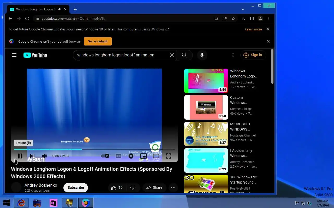This screenshot has height=208, width=334.
Task: Open 'I Accidentally Windows...' video title
Action: 241,153
